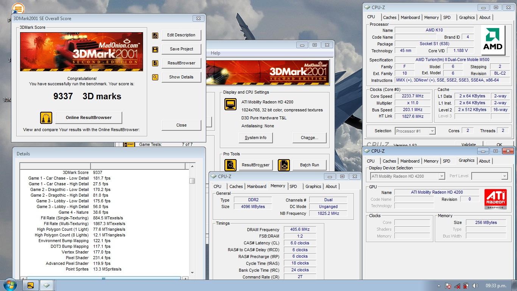Click the title bar icon of the CPU-Z Graphics window
This screenshot has width=517, height=291.
[x=367, y=151]
